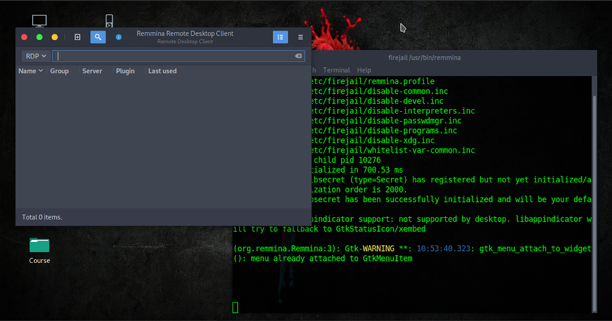Screen dimensions: 612x321
Task: Close Remmina with red window button
Action: [x=24, y=37]
